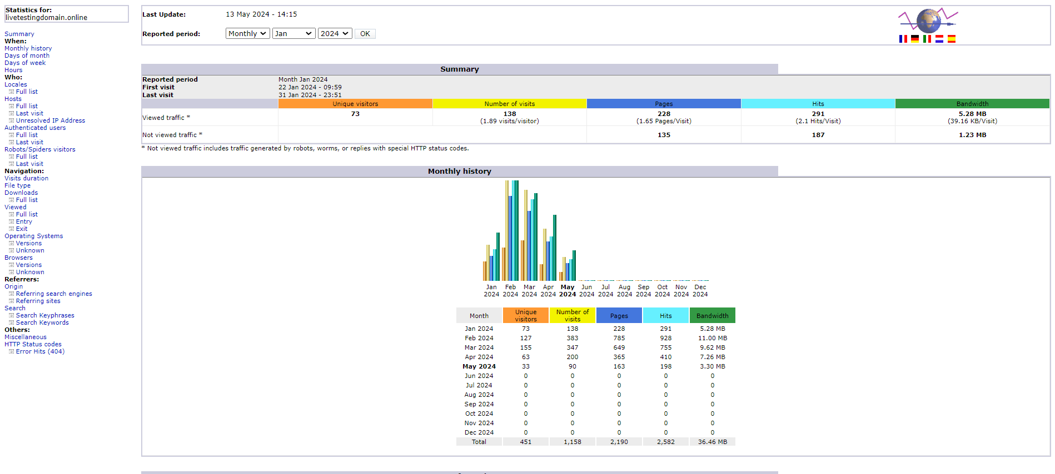Screen dimensions: 1055x474
Task: Click the icon beside Locales Full list
Action: point(11,92)
